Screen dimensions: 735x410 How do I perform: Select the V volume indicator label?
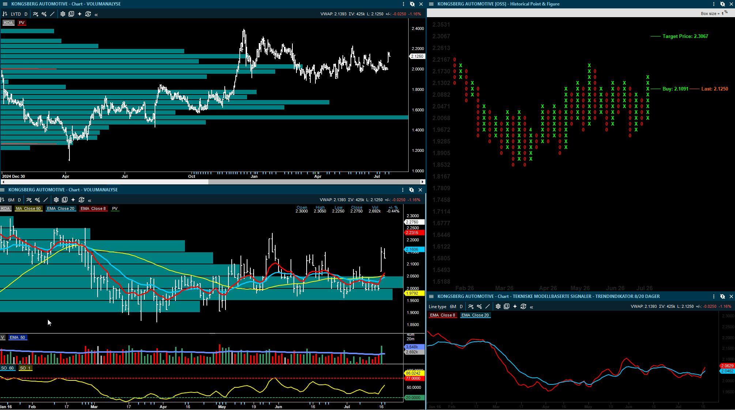[x=3, y=337]
